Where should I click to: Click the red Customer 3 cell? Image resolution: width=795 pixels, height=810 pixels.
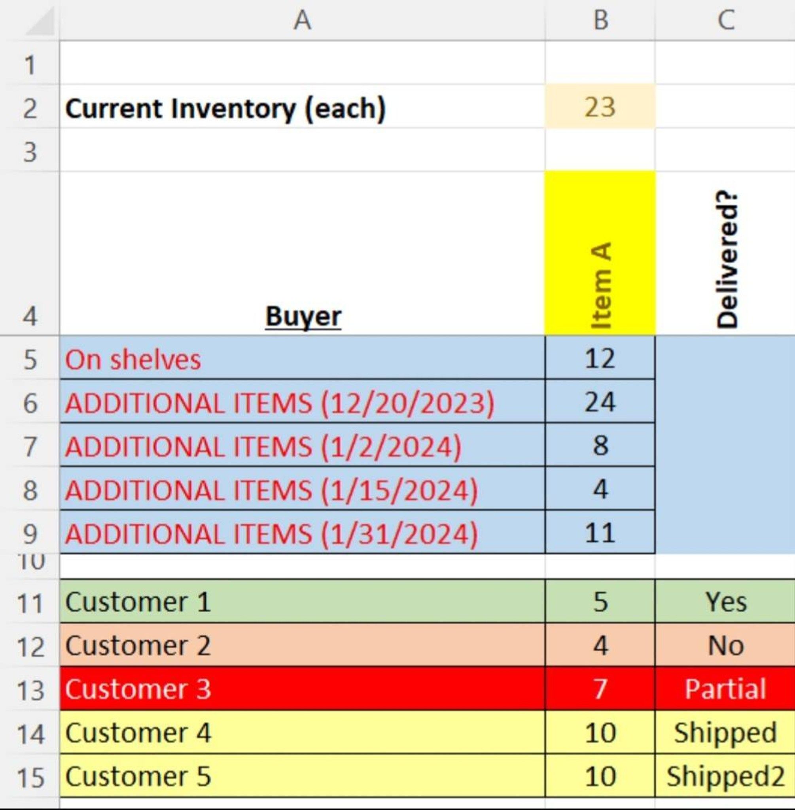pos(302,689)
